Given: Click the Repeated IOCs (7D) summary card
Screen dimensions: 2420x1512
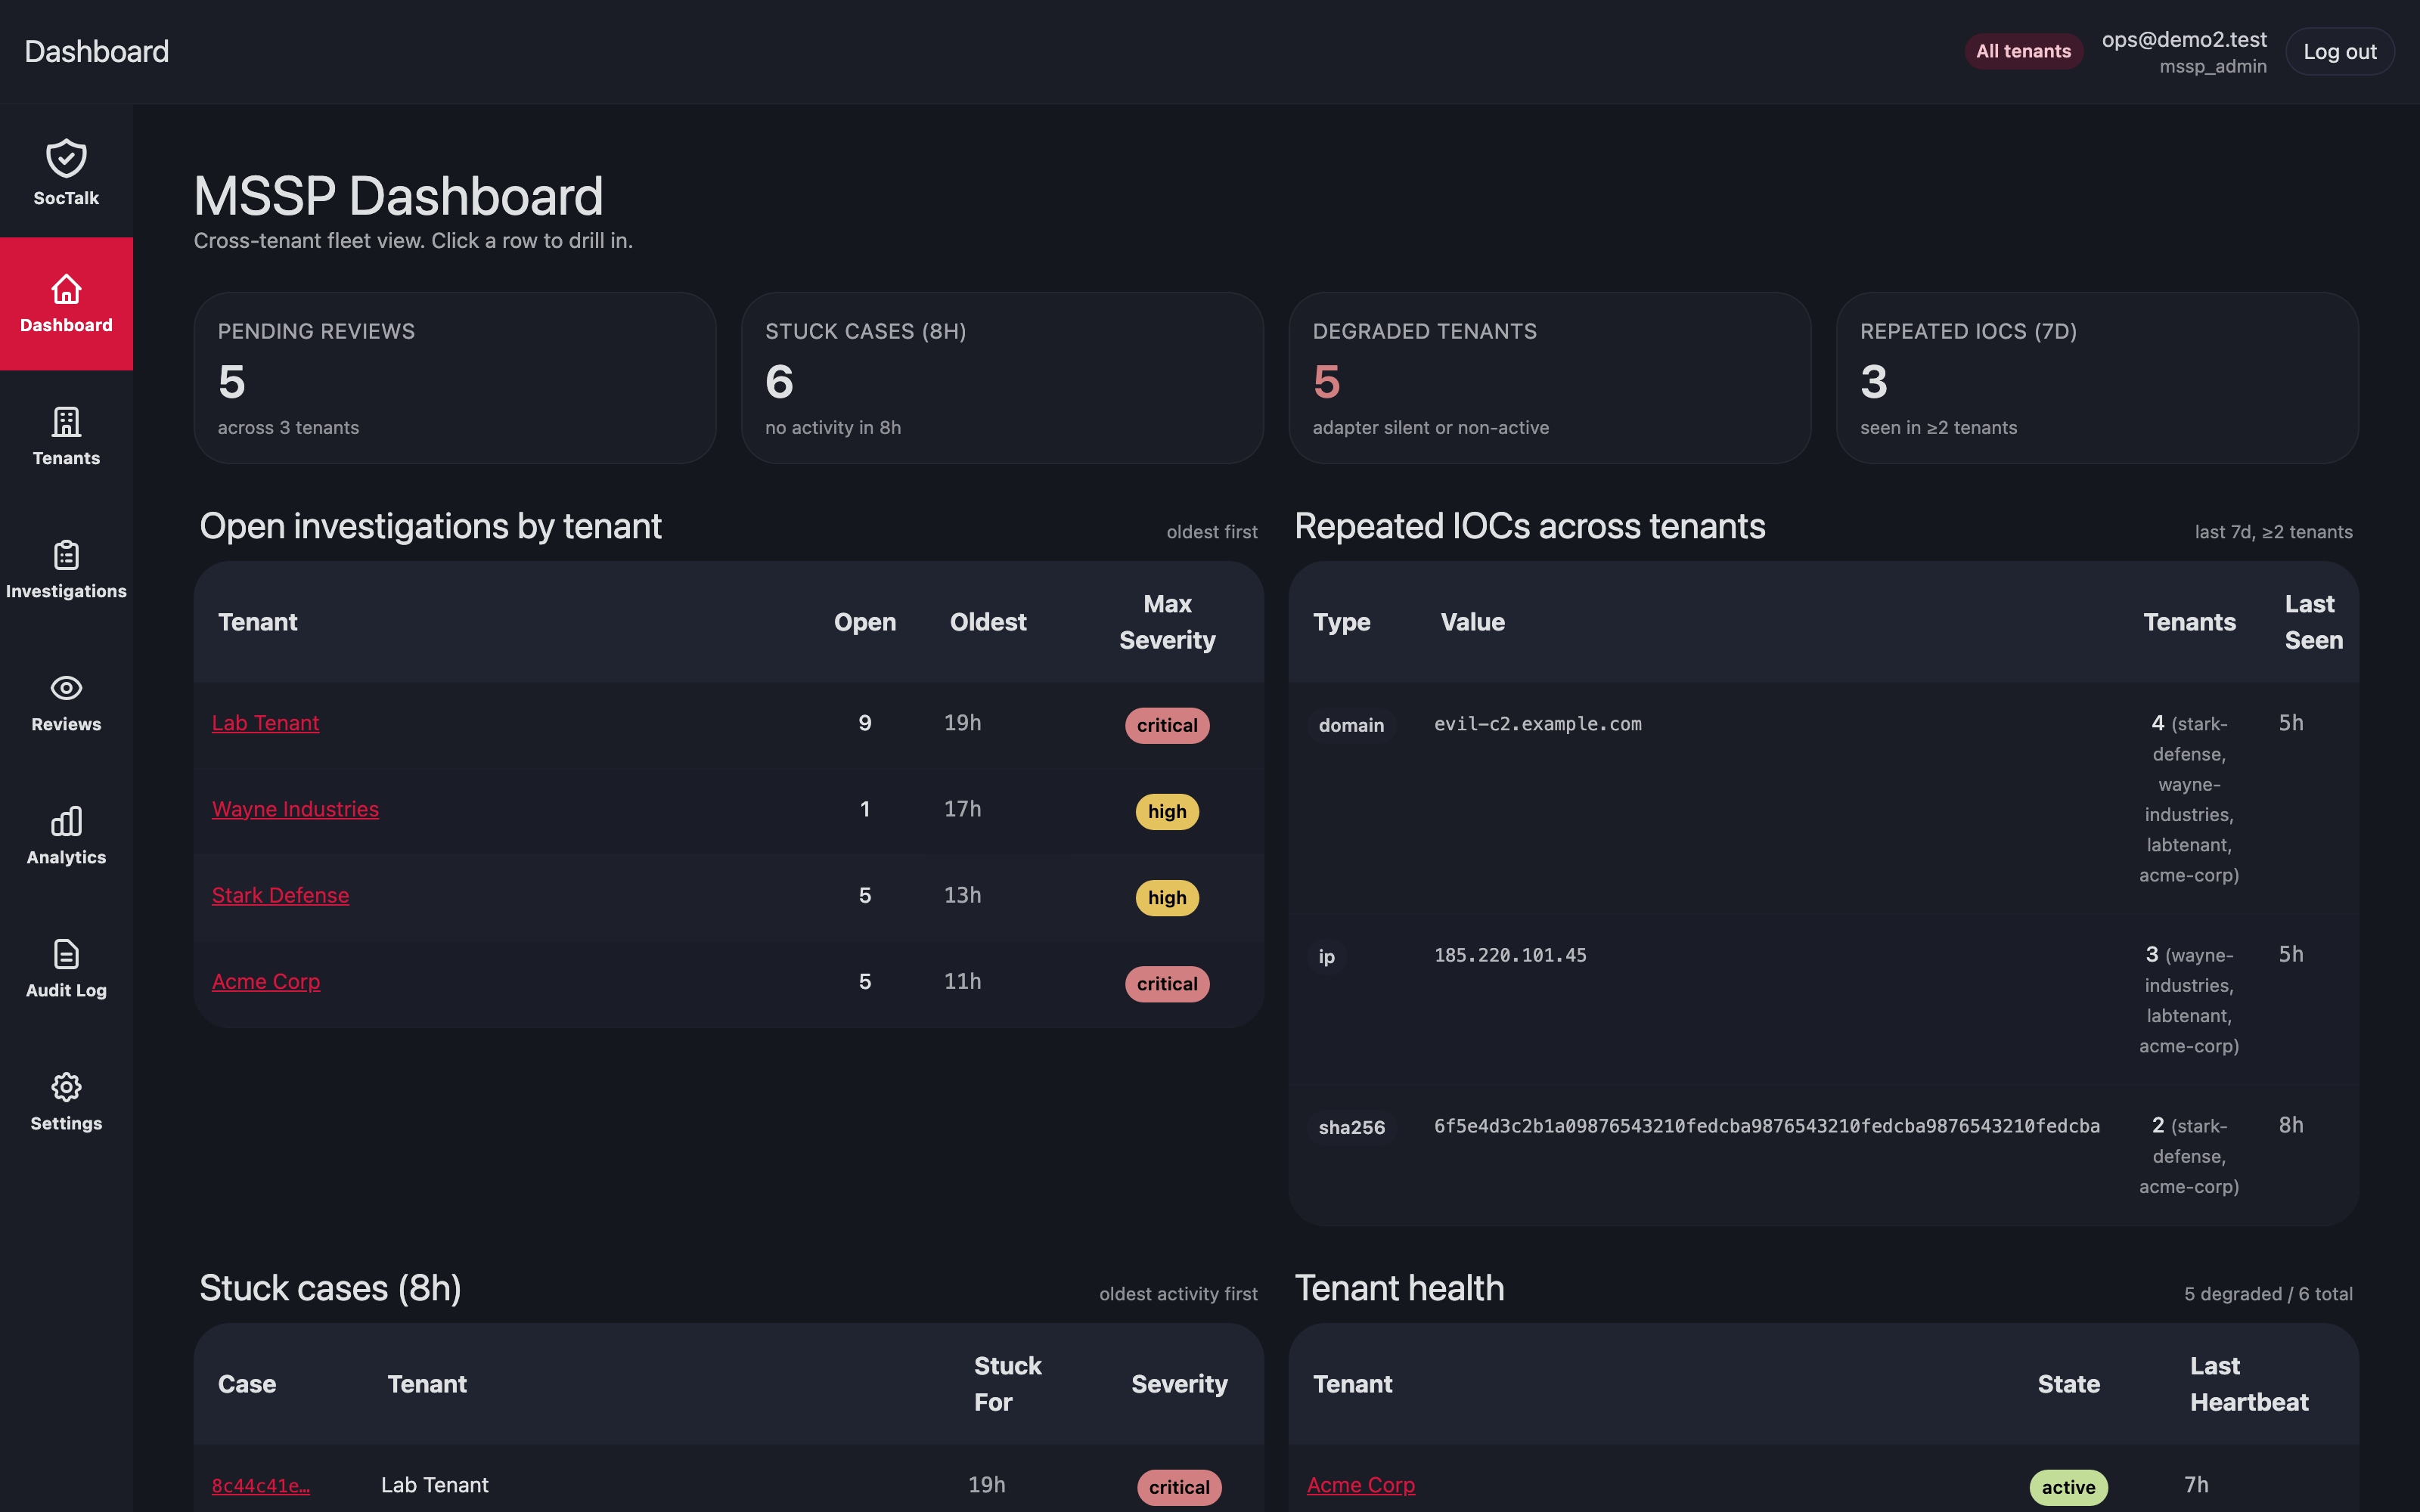Looking at the screenshot, I should pyautogui.click(x=2097, y=378).
